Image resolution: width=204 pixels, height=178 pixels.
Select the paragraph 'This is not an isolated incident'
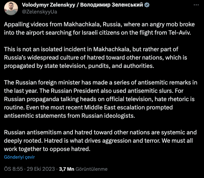96,57
